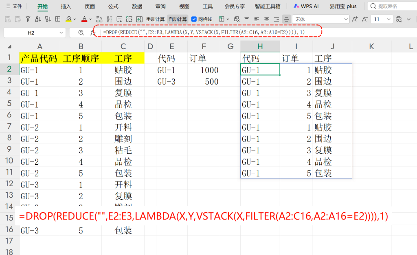Click the green left-arrow box icon
Viewport: 417px width, 255px height.
coord(139,19)
